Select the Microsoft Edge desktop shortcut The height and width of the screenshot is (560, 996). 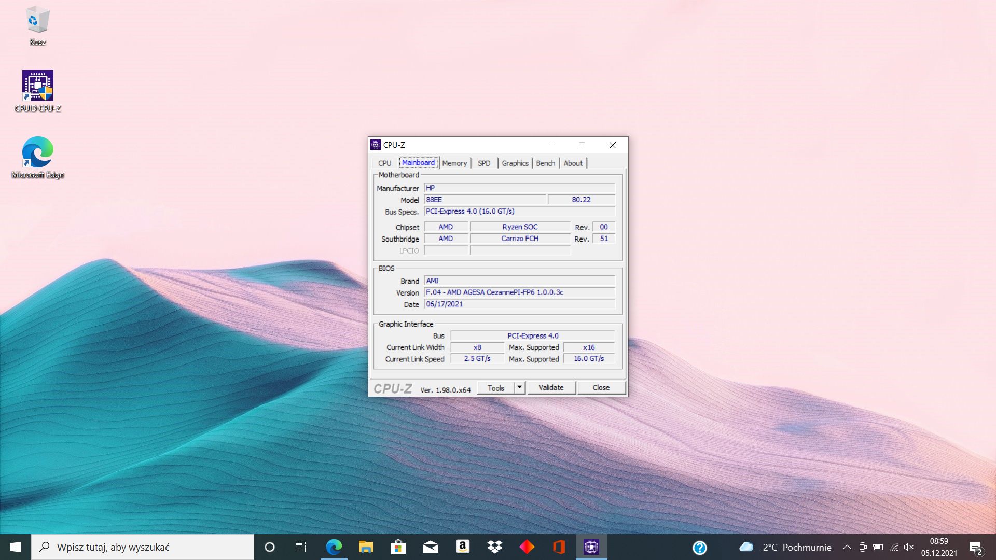pyautogui.click(x=37, y=158)
